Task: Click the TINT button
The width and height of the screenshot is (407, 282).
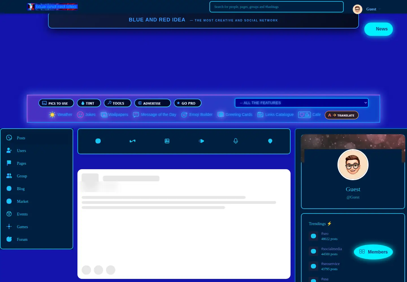Action: click(89, 103)
